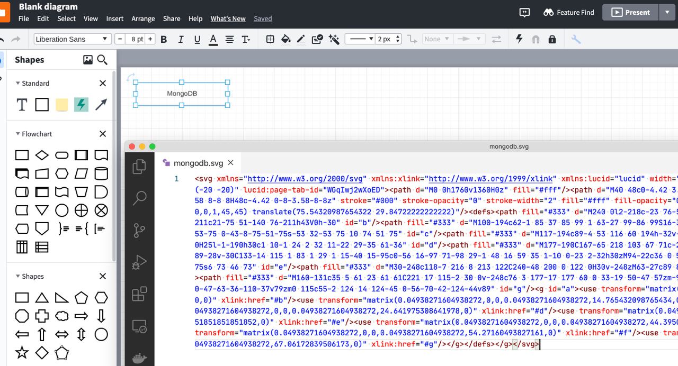Open the comments speech bubble icon

tap(524, 12)
